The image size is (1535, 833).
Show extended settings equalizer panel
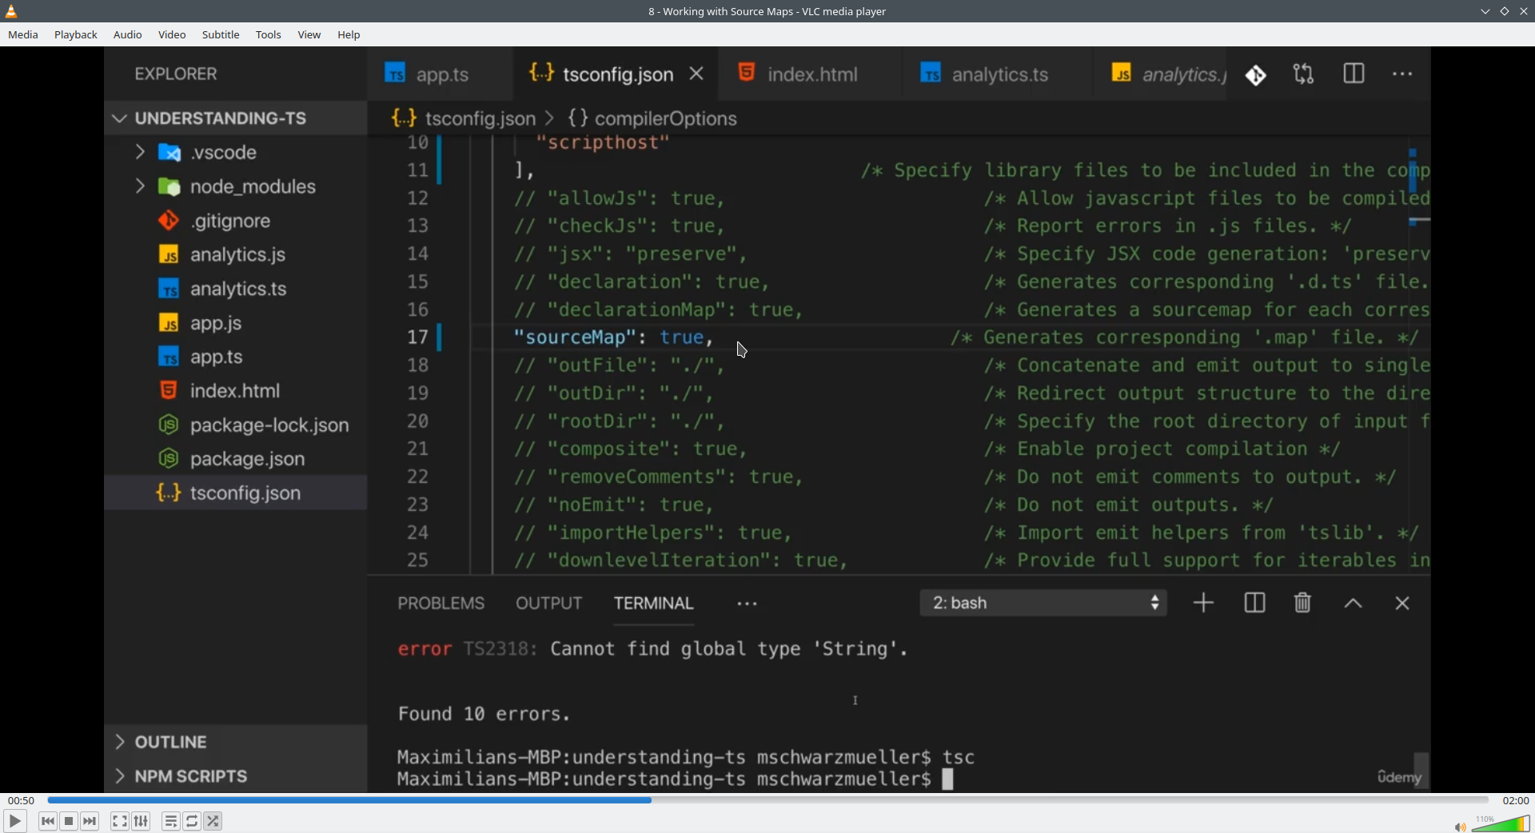pos(142,821)
